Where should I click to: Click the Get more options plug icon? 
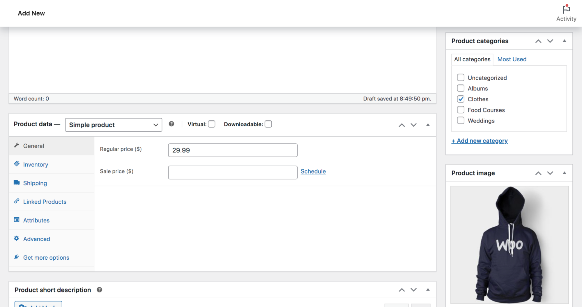coord(17,257)
